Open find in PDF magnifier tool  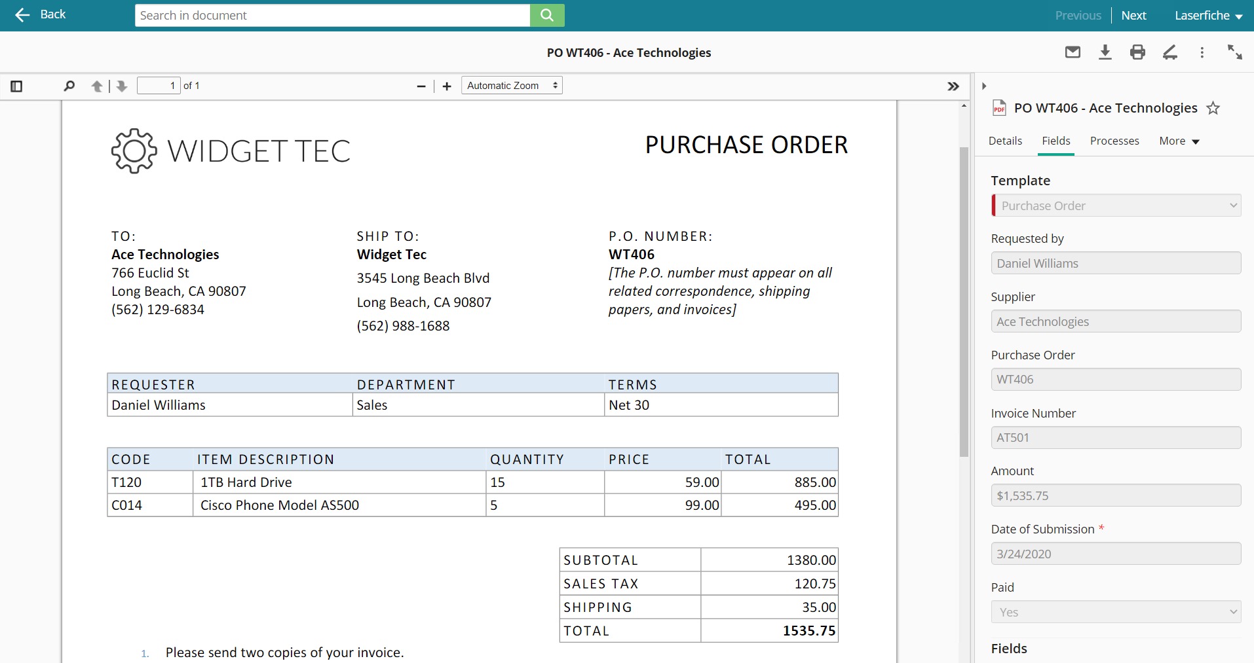[69, 86]
